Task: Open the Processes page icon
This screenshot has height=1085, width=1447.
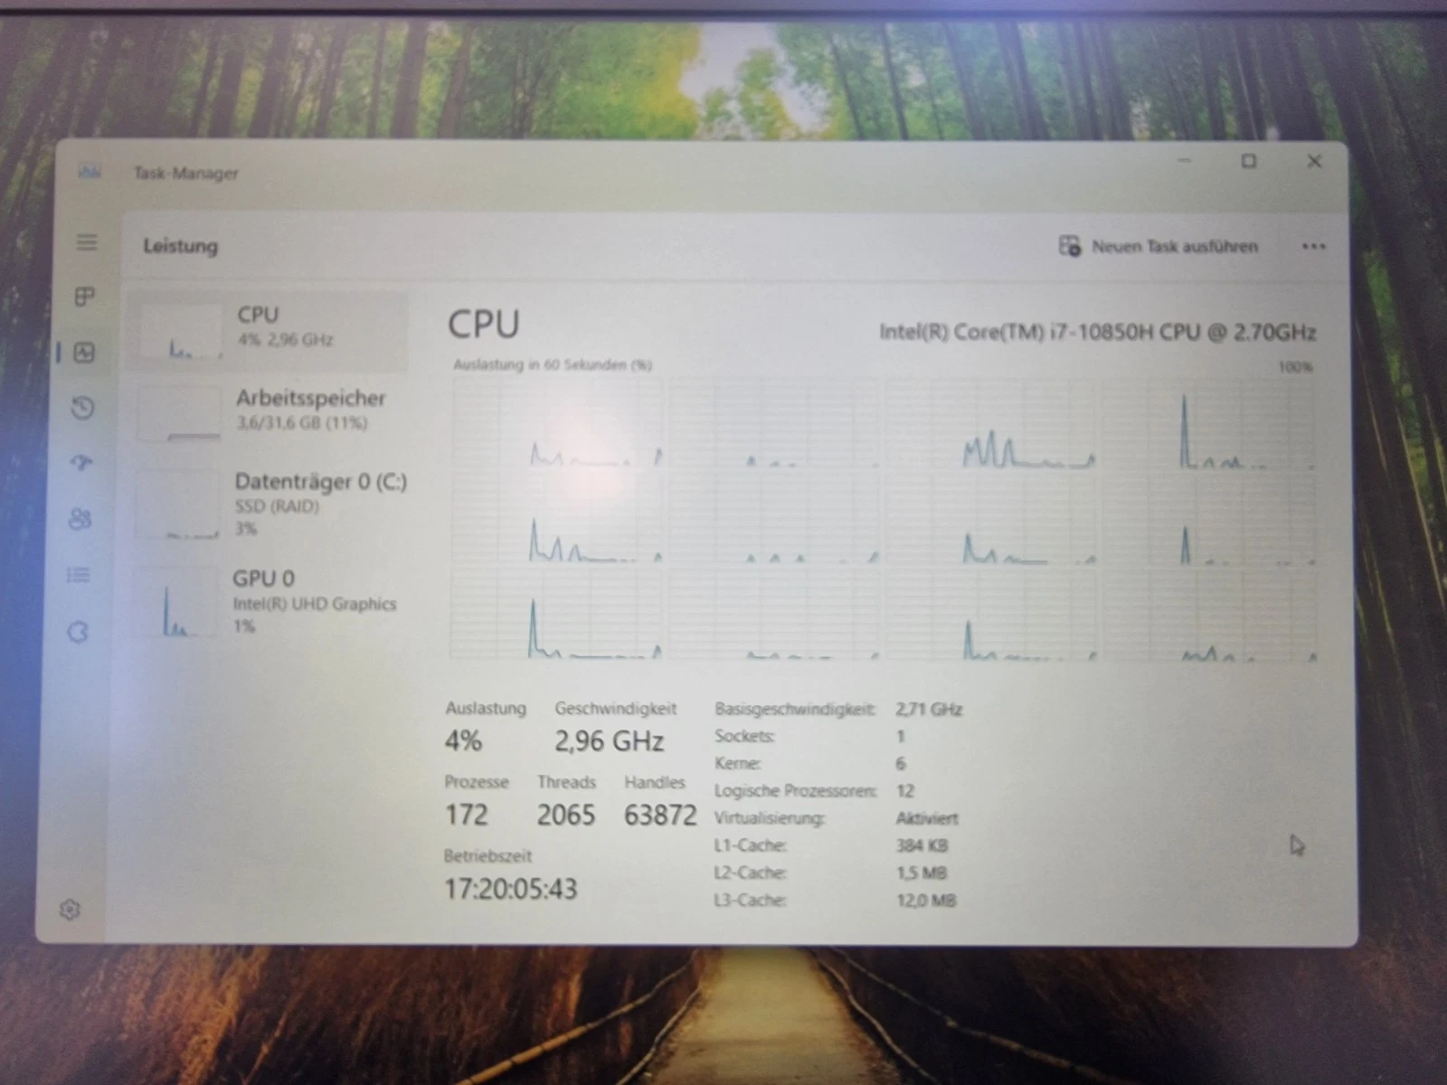Action: click(84, 297)
